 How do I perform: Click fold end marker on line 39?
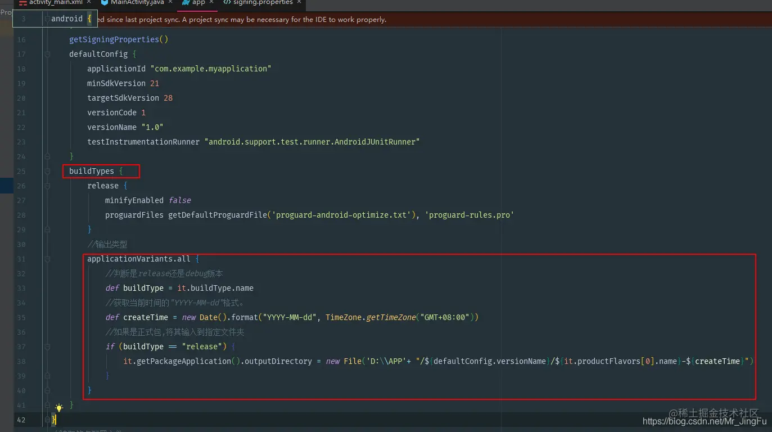[48, 376]
